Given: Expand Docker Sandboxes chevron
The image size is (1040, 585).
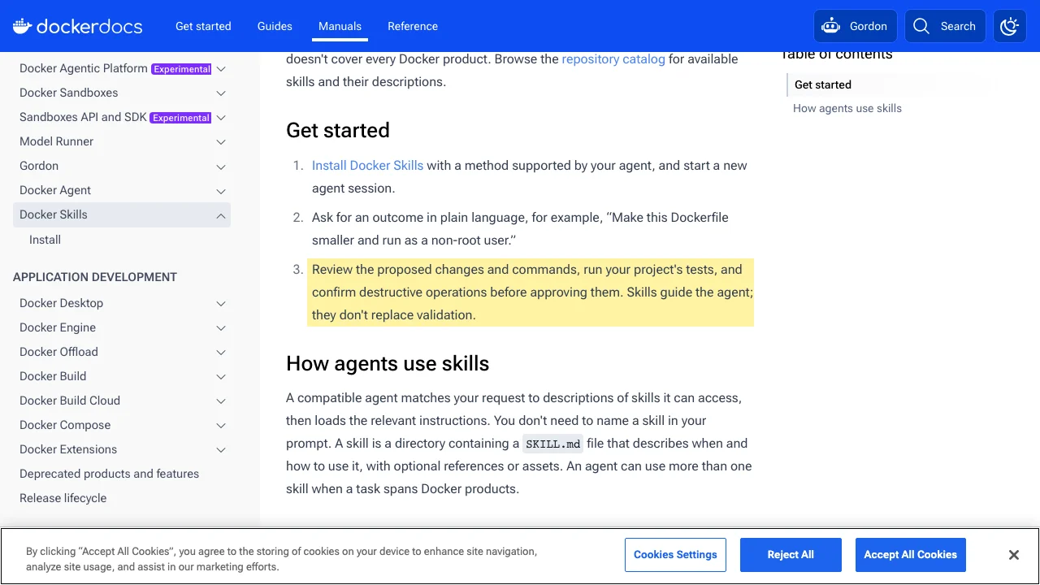Looking at the screenshot, I should point(221,93).
